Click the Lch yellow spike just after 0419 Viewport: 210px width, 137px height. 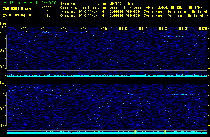(x=190, y=75)
